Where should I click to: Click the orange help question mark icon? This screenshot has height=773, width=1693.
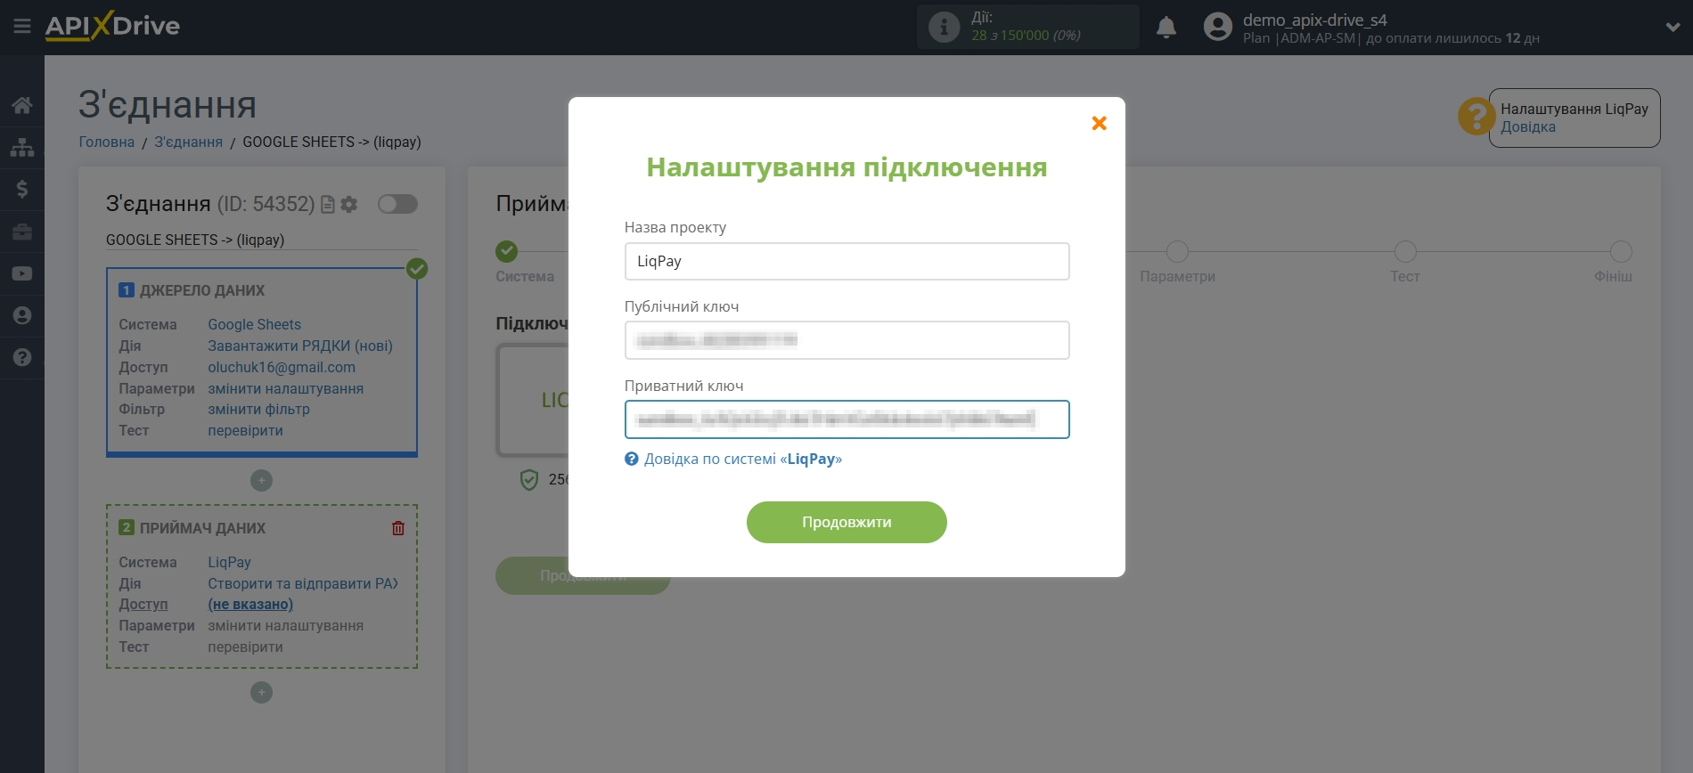(1476, 117)
